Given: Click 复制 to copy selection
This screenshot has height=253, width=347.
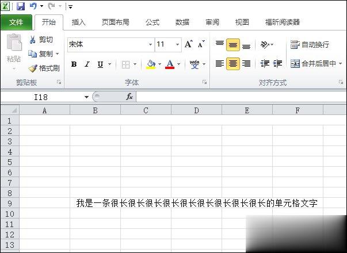Looking at the screenshot, I should (41, 53).
